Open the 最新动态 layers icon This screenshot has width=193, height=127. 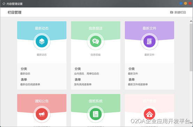[42, 42]
